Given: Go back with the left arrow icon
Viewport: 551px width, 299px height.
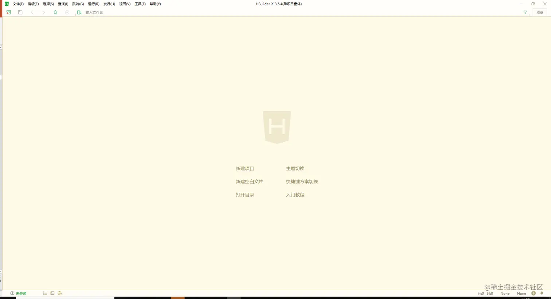Looking at the screenshot, I should point(32,12).
